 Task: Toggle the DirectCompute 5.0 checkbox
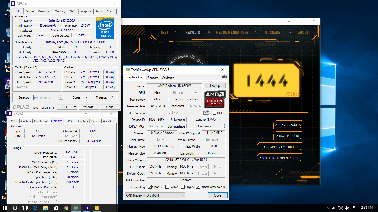198,187
